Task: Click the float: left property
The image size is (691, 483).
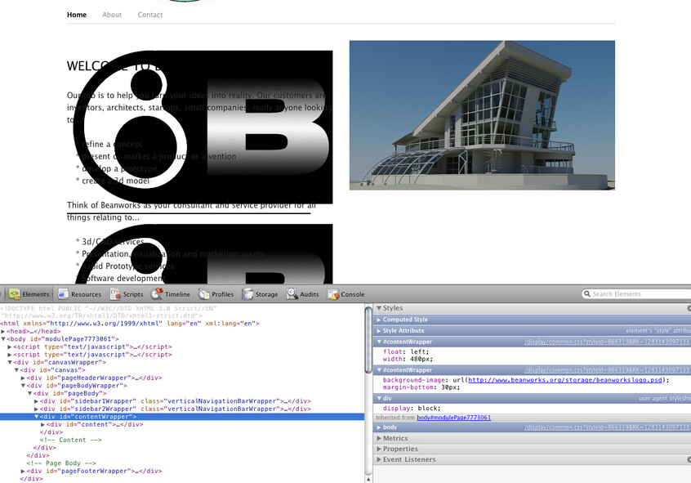Action: point(406,351)
